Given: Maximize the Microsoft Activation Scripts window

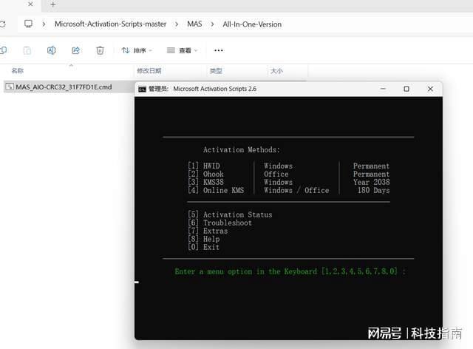Looking at the screenshot, I should click(406, 89).
